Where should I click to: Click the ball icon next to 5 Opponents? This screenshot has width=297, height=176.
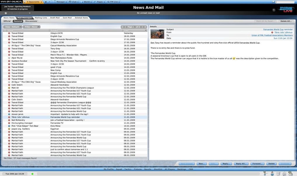point(25,2)
